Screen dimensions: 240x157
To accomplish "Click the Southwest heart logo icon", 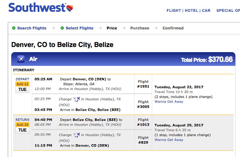I will click(70, 8).
